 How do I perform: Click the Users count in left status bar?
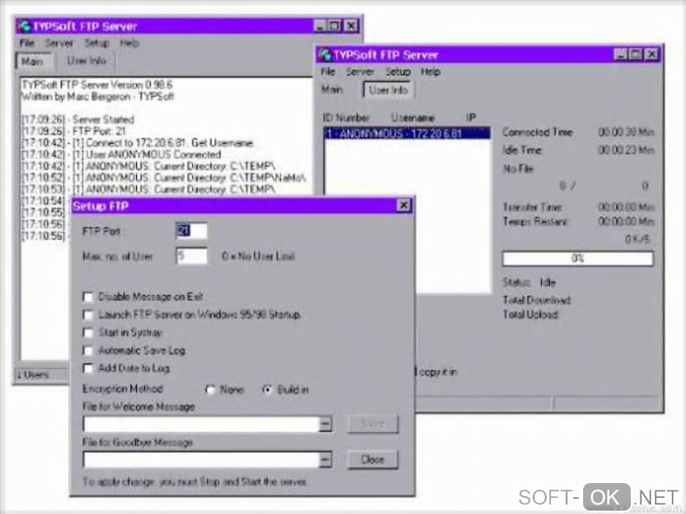click(33, 375)
